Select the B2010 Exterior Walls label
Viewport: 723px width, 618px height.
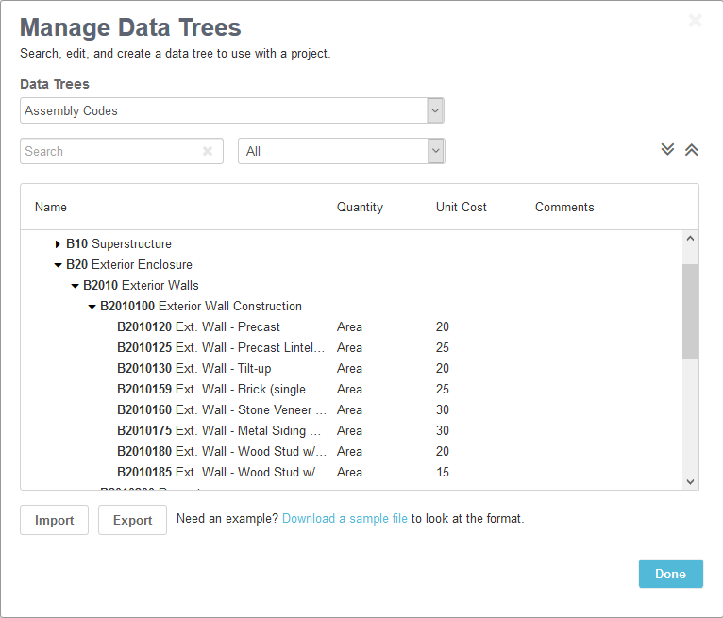coord(141,285)
